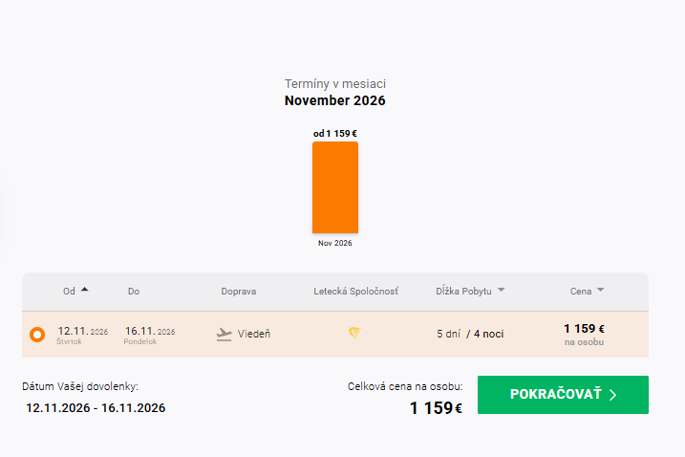Open the Cena sort dropdown arrow
Screen dimensions: 685x457
click(x=601, y=290)
